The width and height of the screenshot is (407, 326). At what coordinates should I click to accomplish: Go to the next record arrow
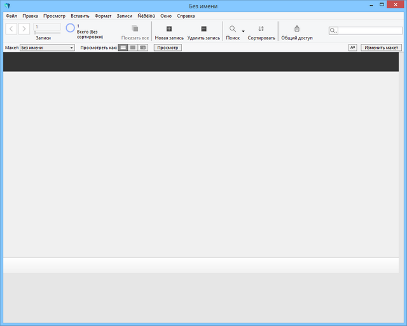click(24, 29)
